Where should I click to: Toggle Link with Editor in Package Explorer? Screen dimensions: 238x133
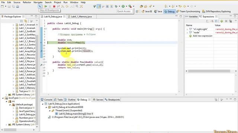point(26,21)
